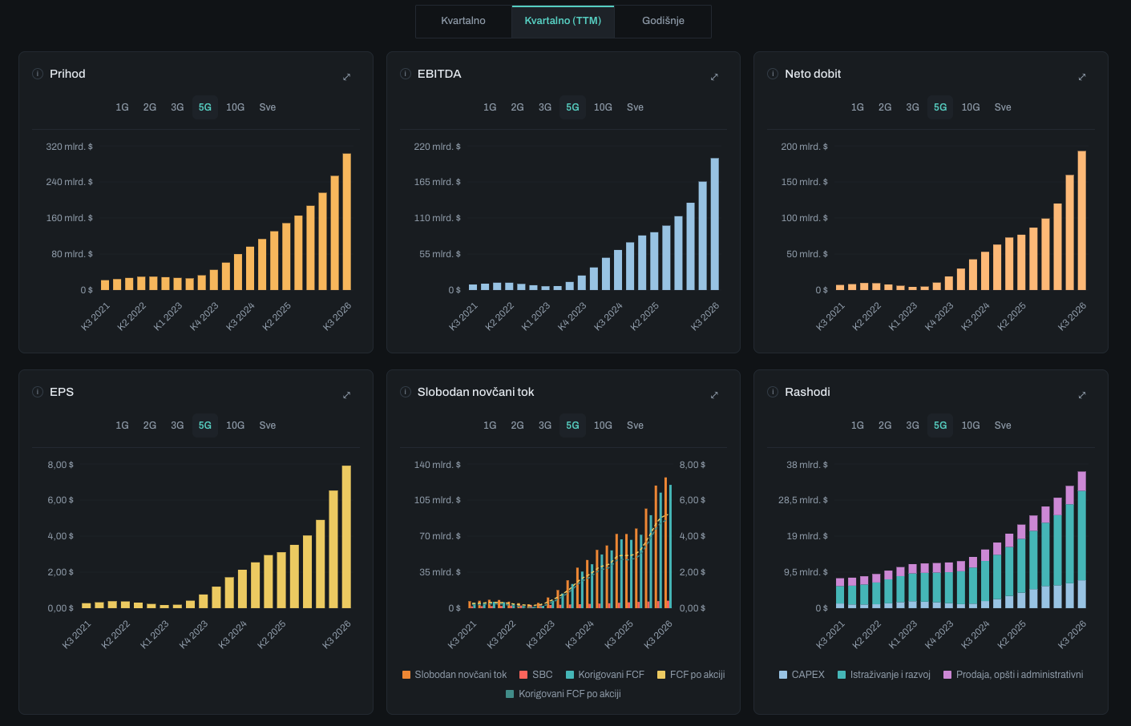Viewport: 1131px width, 726px height.
Task: Toggle CAPEX series in Rashodi legend
Action: click(x=802, y=675)
